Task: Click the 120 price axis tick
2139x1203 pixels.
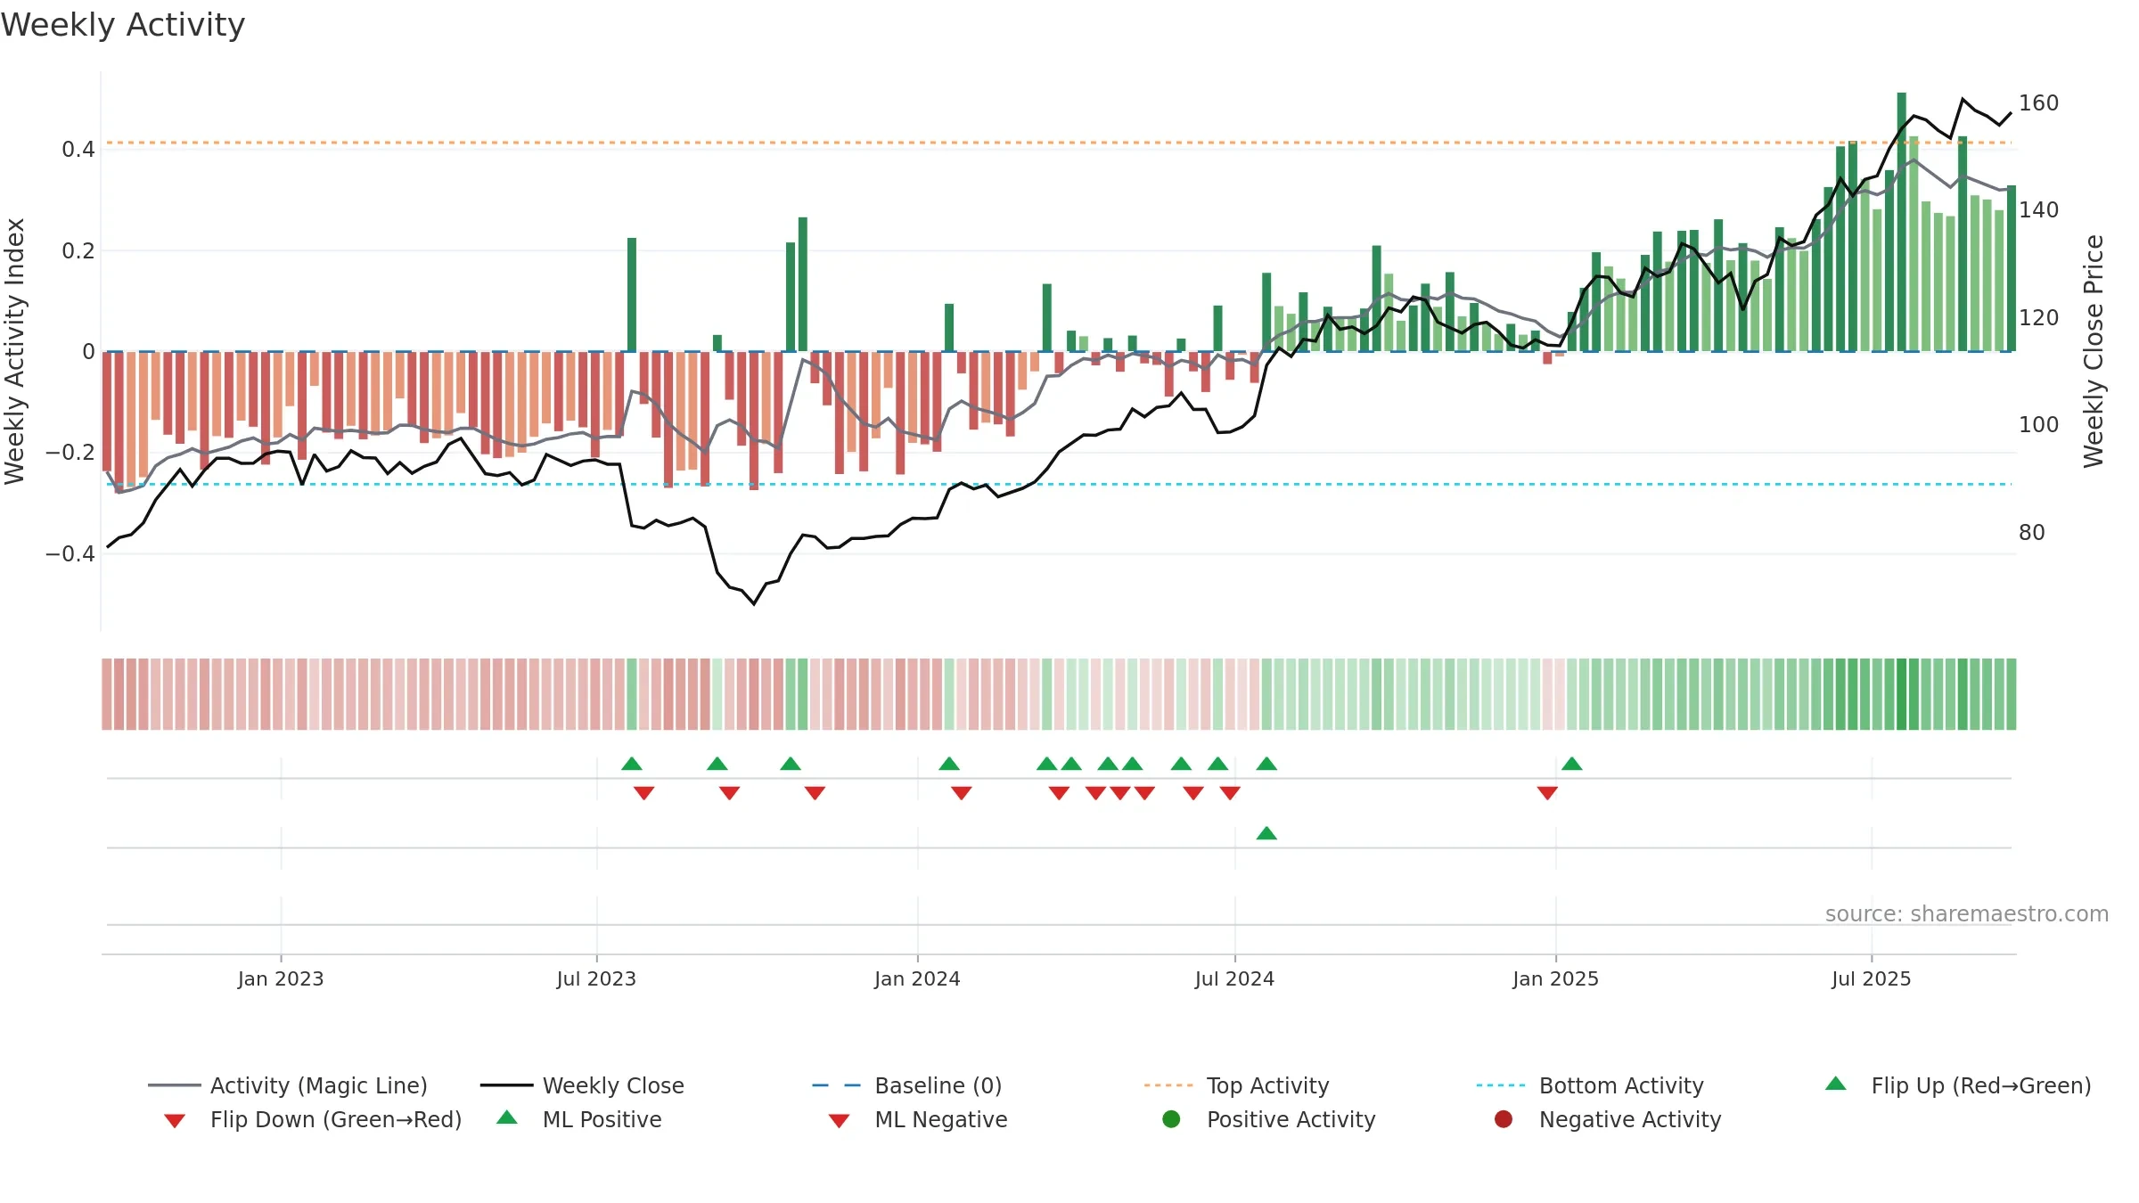Action: pos(2038,318)
